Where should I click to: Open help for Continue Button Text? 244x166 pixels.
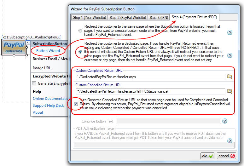224,121
